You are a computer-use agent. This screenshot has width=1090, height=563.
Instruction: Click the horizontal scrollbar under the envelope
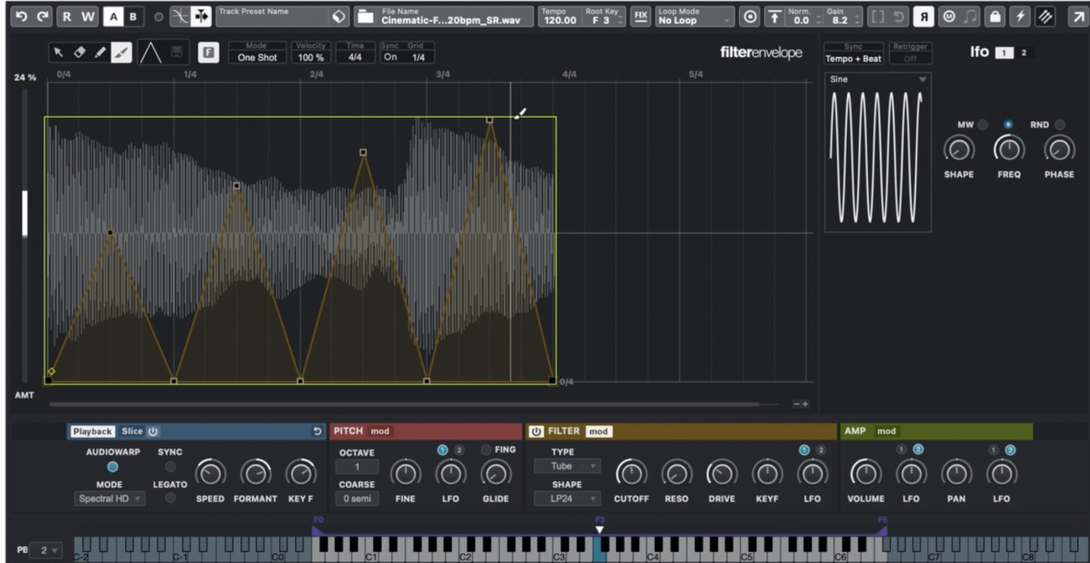click(x=404, y=404)
